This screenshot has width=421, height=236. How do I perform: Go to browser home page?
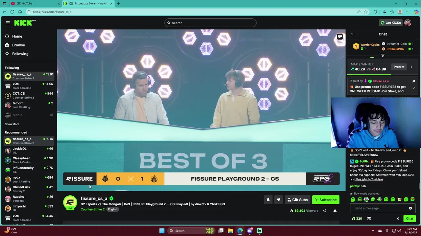pyautogui.click(x=20, y=12)
